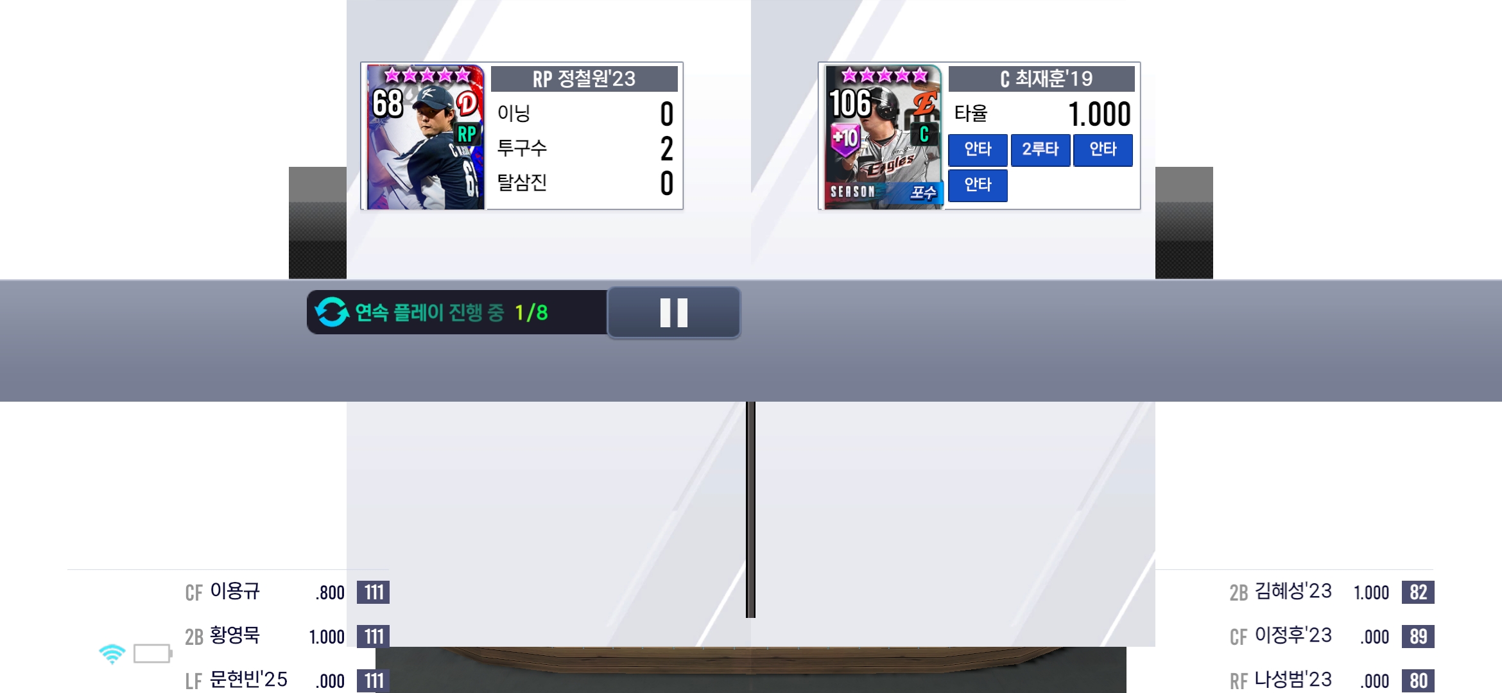Screen dimensions: 1502x693
Task: Select RF 나성범'23 in opponent lineup
Action: coord(1331,680)
